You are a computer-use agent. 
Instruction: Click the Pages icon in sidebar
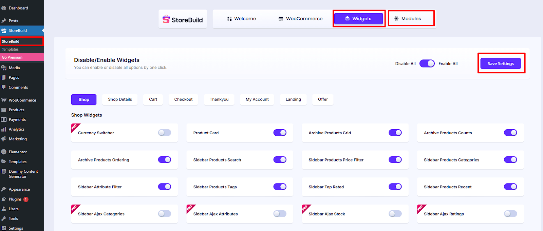4,77
